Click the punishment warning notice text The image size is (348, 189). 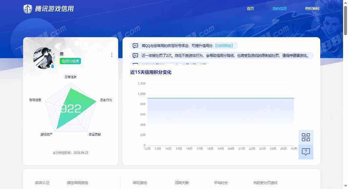225,56
